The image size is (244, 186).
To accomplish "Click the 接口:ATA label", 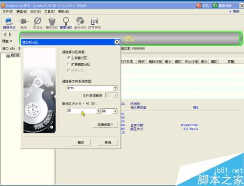I will click(8, 49).
